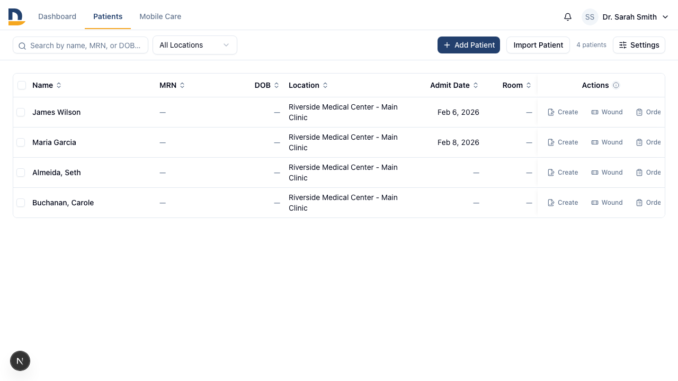This screenshot has width=678, height=381.
Task: Open patient Maria Garcia
Action: tap(54, 142)
